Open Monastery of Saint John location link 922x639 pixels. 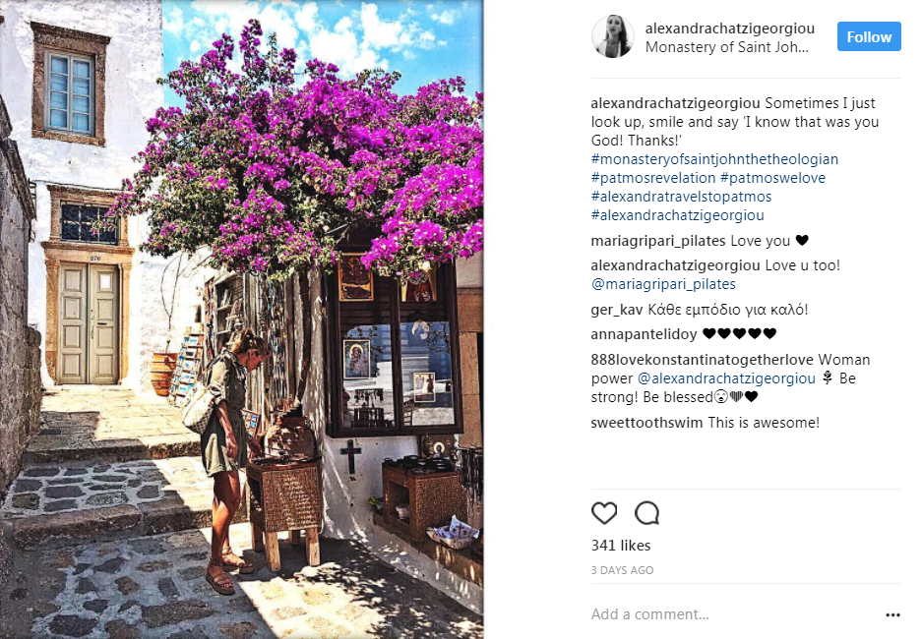pyautogui.click(x=727, y=47)
